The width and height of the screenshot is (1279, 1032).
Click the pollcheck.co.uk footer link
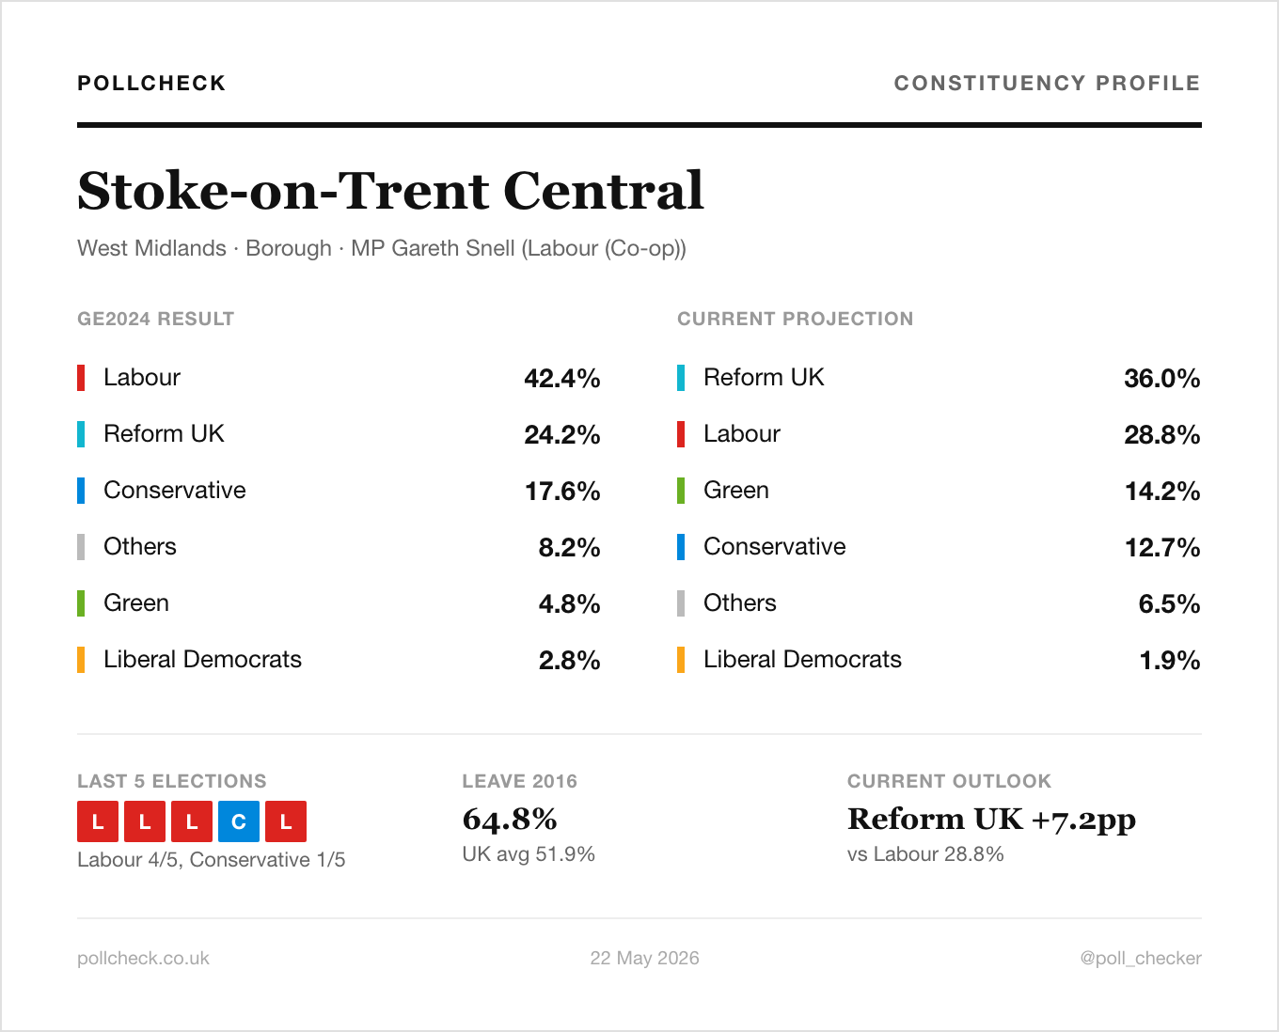pyautogui.click(x=143, y=958)
